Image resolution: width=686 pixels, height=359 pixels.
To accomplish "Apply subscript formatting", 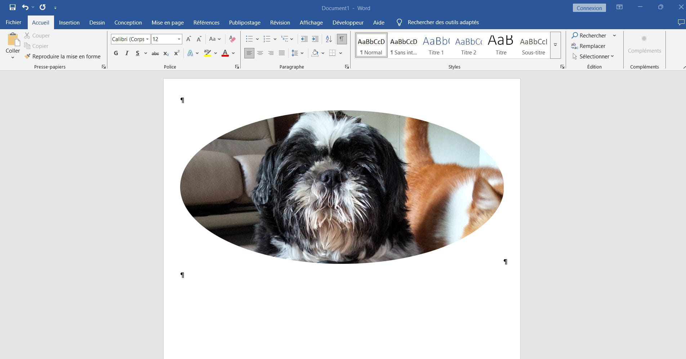I will click(166, 53).
